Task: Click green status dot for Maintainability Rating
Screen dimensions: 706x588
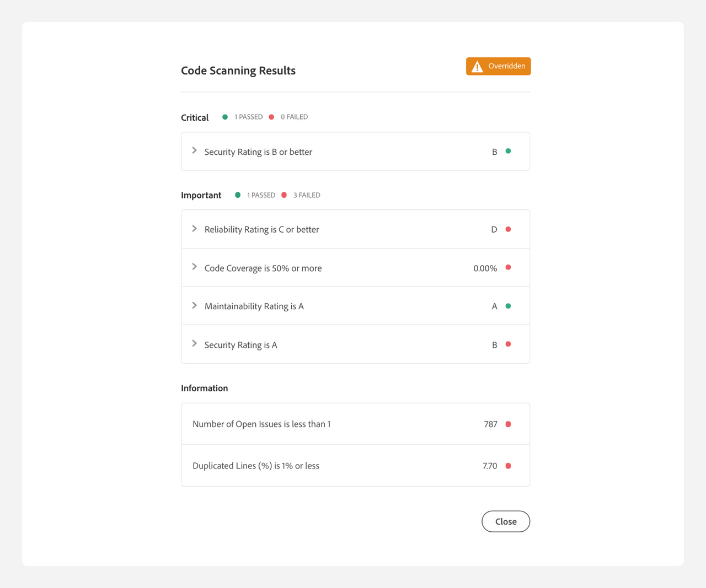Action: [x=508, y=306]
